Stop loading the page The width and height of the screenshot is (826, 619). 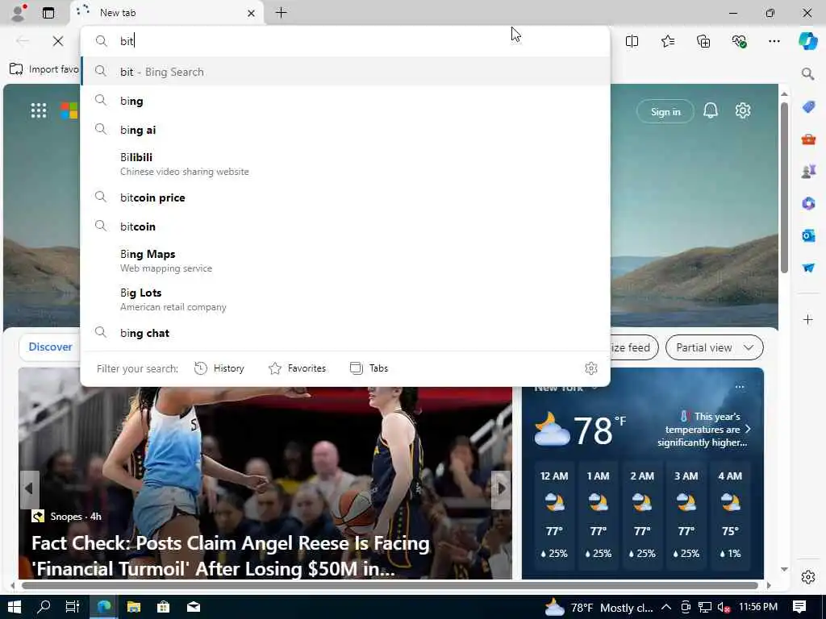[x=58, y=41]
